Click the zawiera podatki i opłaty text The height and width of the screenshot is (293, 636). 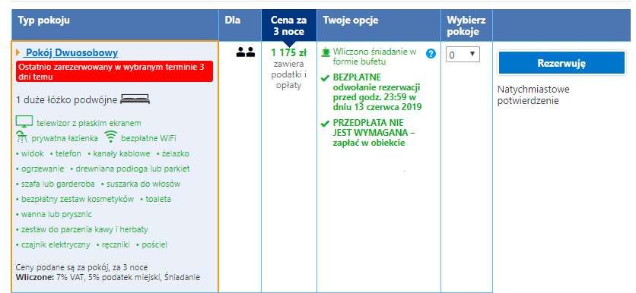pyautogui.click(x=289, y=75)
